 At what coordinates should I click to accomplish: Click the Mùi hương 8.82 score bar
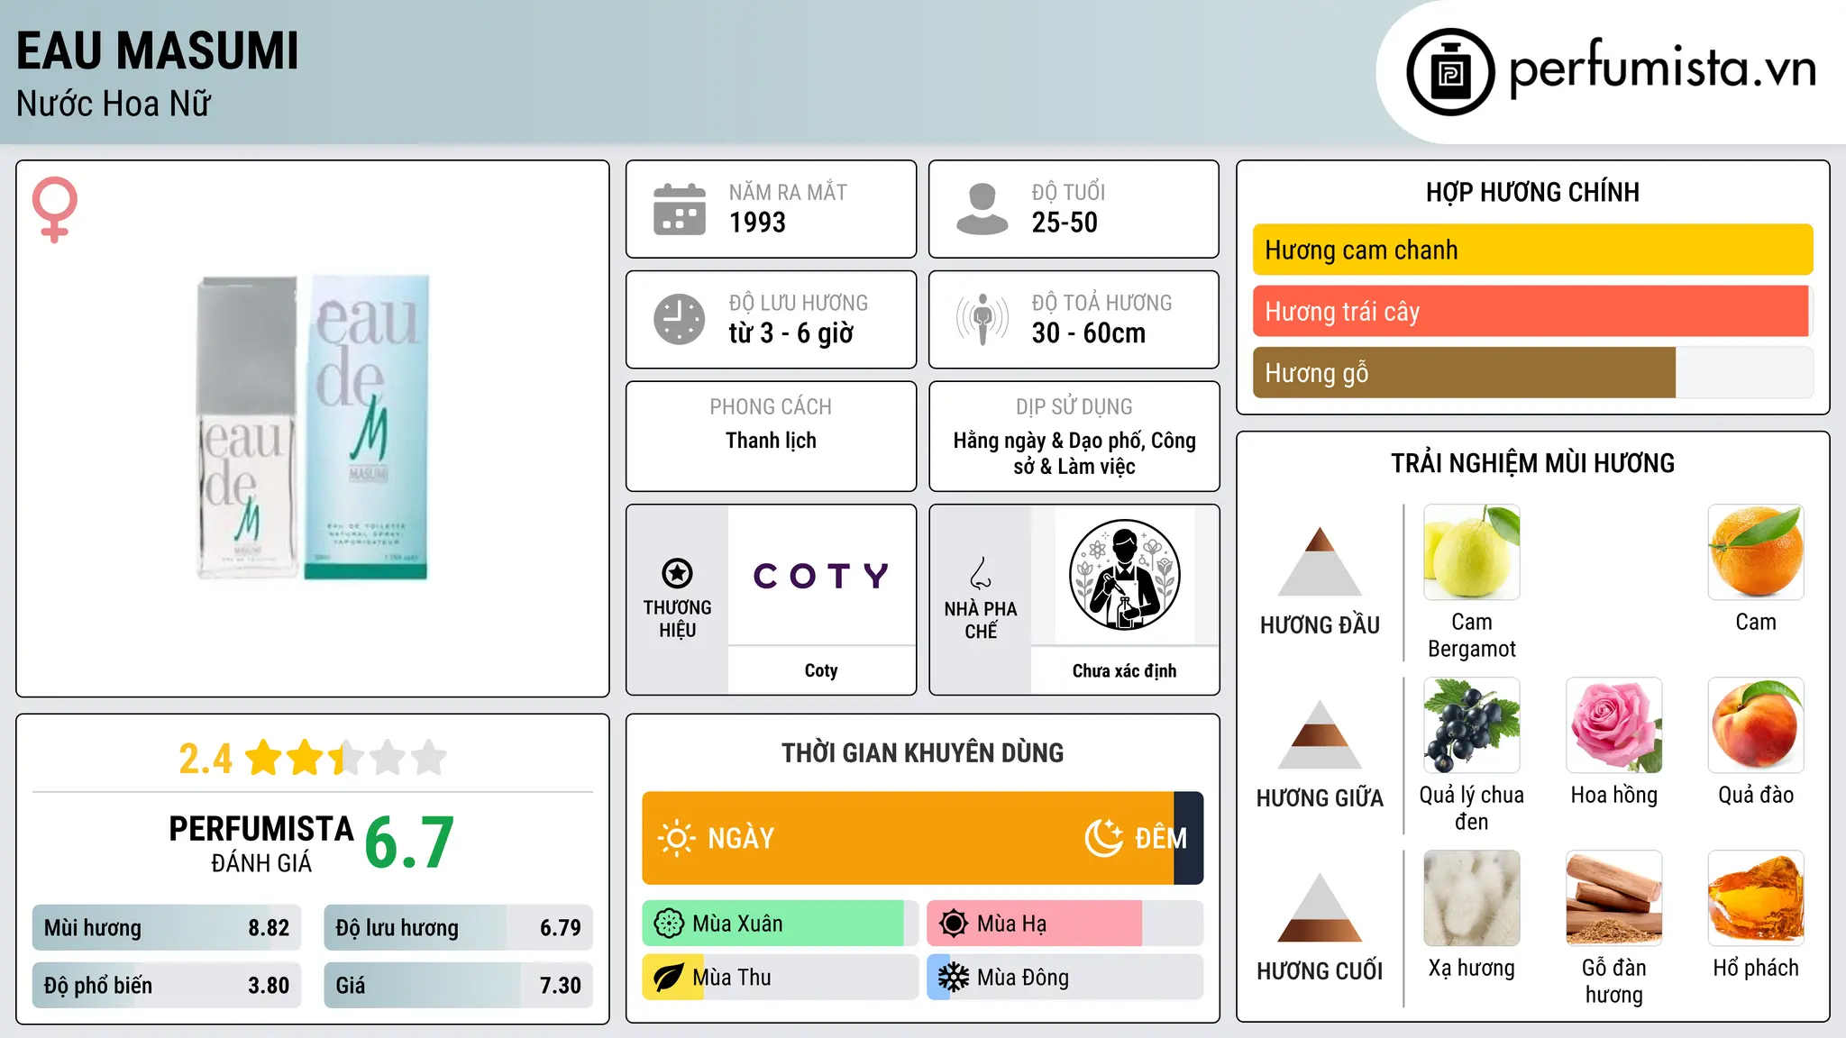coord(167,928)
